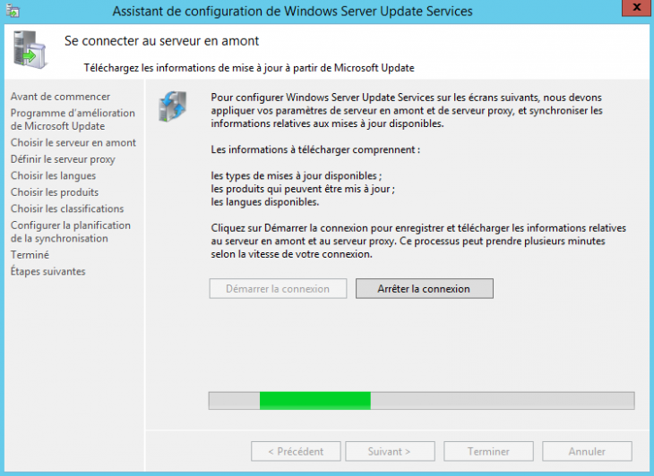The image size is (654, 476).
Task: Click the Suivant button
Action: pos(390,452)
